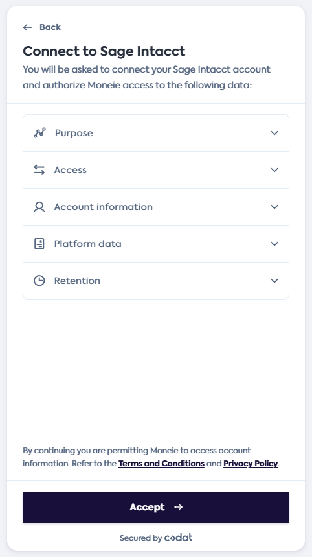Open the Privacy Policy link
Image resolution: width=312 pixels, height=557 pixels.
point(251,464)
